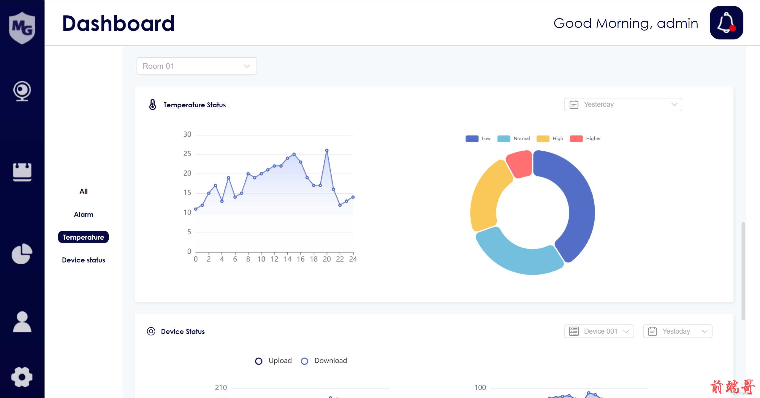Toggle Low category in donut legend
Screen dimensions: 760x398
point(478,138)
